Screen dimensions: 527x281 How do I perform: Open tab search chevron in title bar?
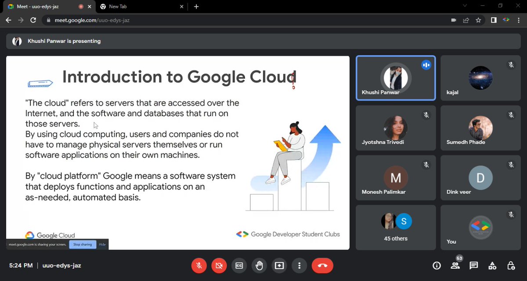click(465, 6)
